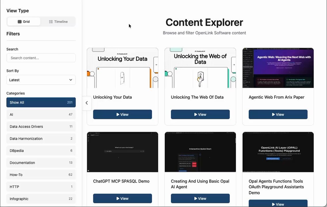Viewport: 327px width, 207px height.
Task: View the Unlocking The Web Of Data item
Action: (x=200, y=114)
